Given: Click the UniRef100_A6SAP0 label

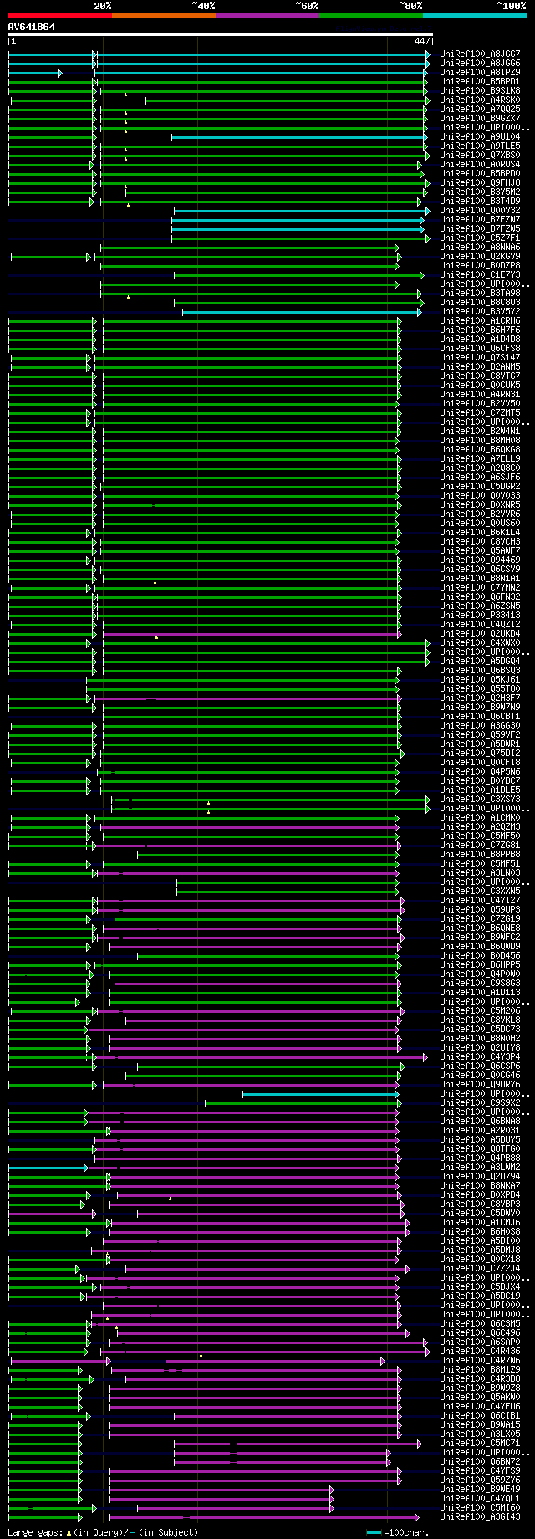Looking at the screenshot, I should pos(480,1342).
